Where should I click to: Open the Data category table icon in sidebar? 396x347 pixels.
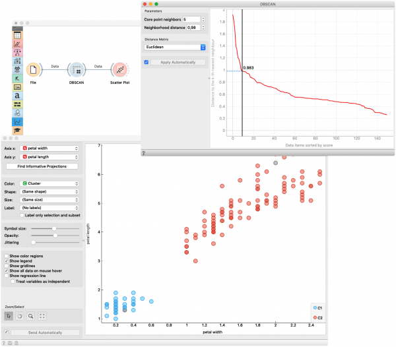(17, 36)
